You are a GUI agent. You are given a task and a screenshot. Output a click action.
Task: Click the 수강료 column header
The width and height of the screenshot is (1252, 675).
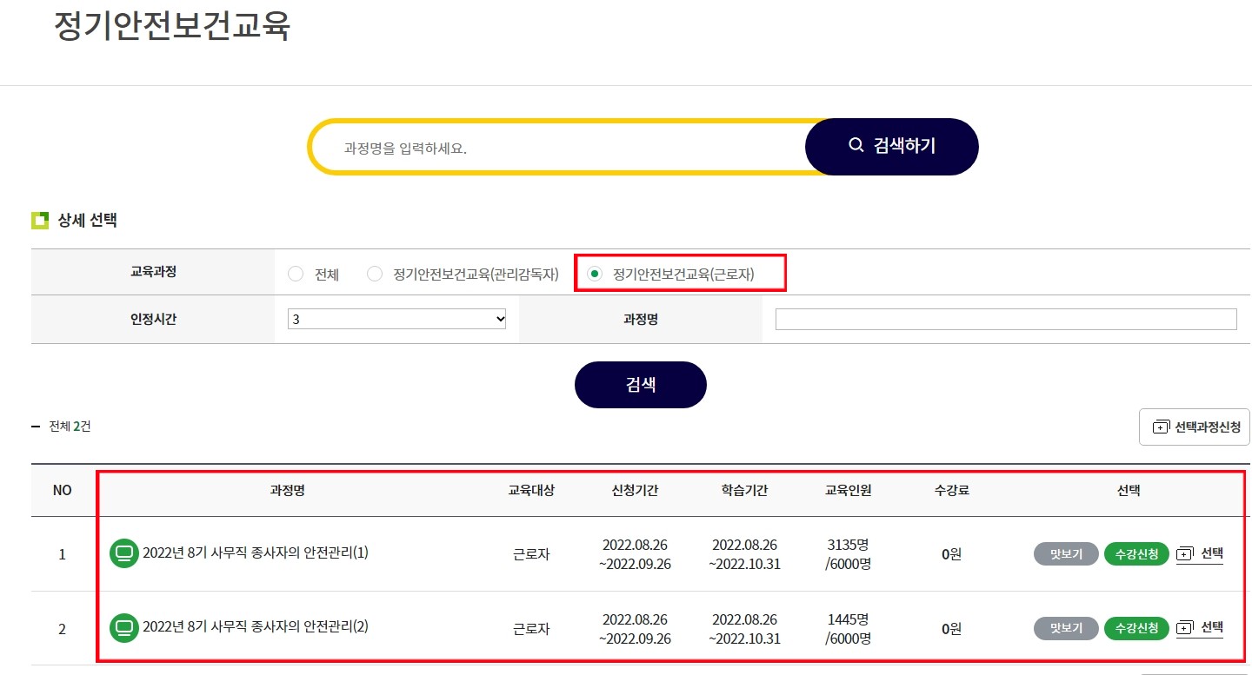point(951,490)
